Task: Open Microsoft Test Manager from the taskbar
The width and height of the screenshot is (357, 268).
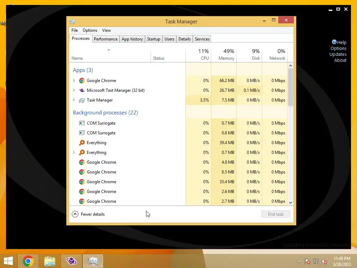Action: coord(71,261)
